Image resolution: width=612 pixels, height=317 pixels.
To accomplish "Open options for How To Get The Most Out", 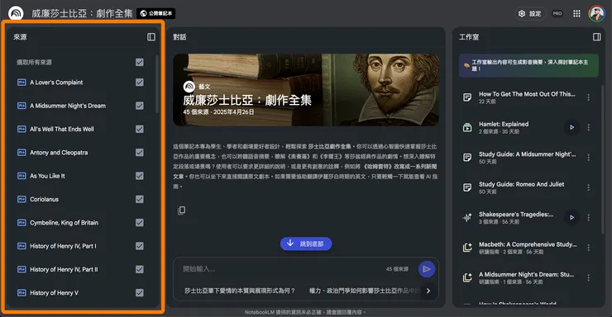I will [588, 97].
